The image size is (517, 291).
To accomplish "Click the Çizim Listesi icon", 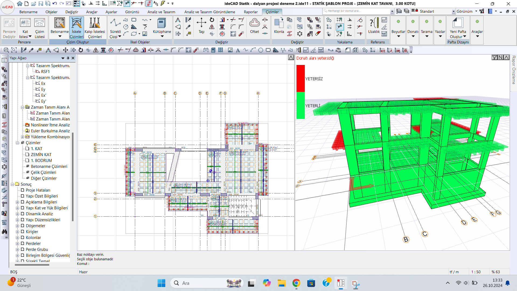I will point(40,28).
